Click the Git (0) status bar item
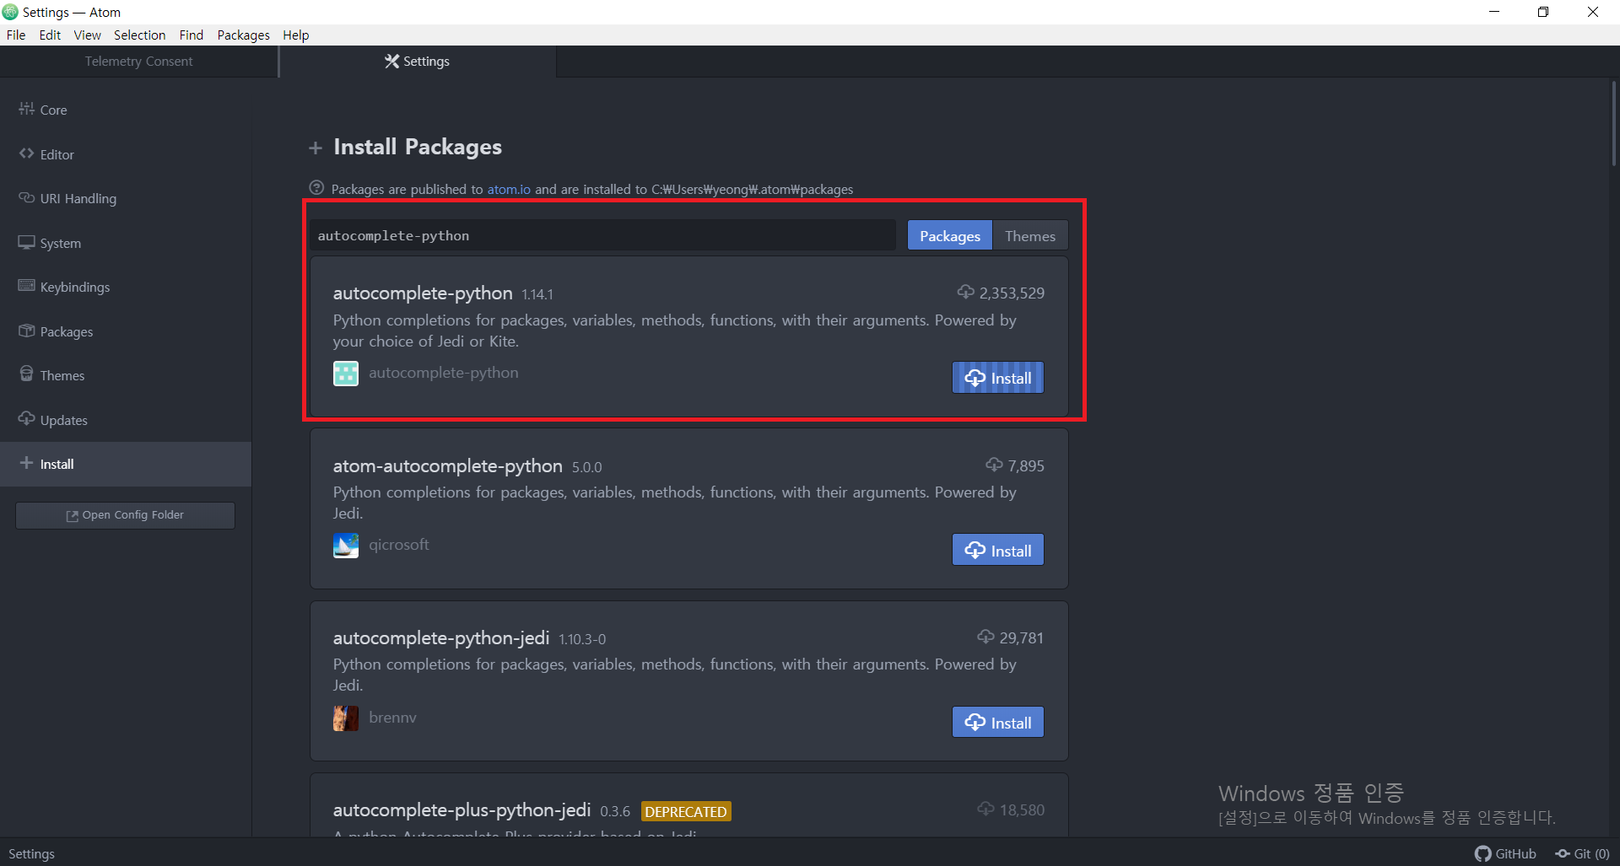Image resolution: width=1620 pixels, height=866 pixels. click(1582, 853)
